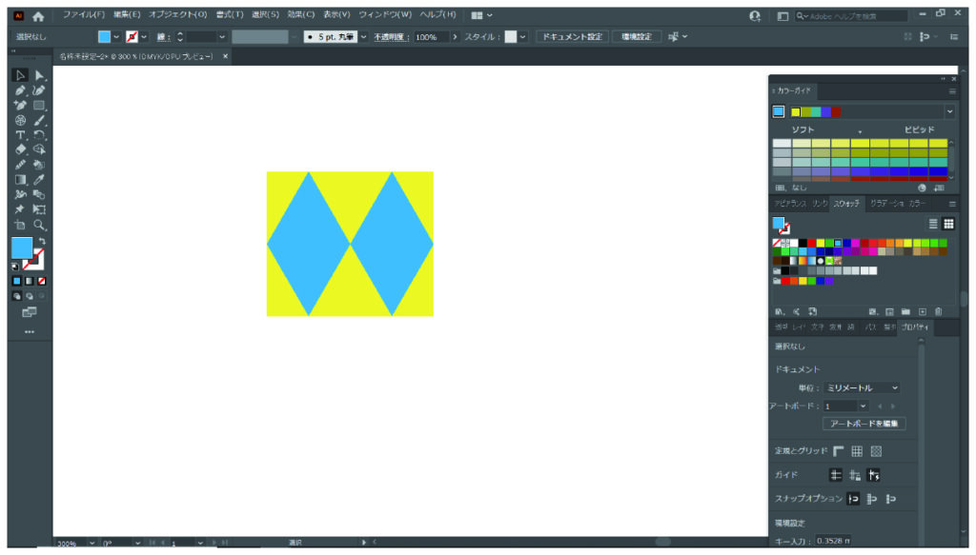Click New Color Group folder icon
Screen dimensions: 976x555
click(905, 311)
